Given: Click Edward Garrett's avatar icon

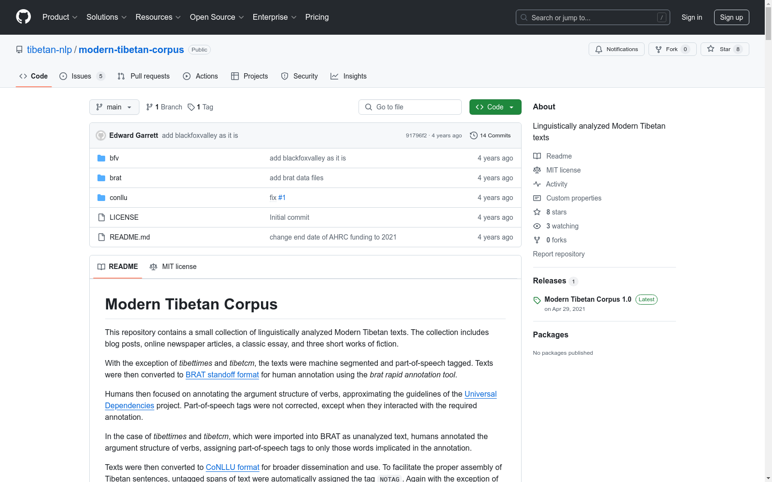Looking at the screenshot, I should coord(101,135).
